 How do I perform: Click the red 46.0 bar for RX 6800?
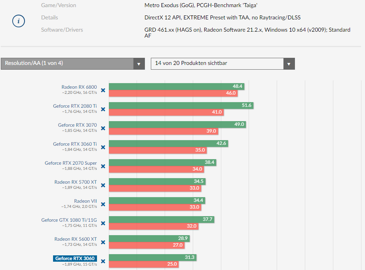click(173, 93)
